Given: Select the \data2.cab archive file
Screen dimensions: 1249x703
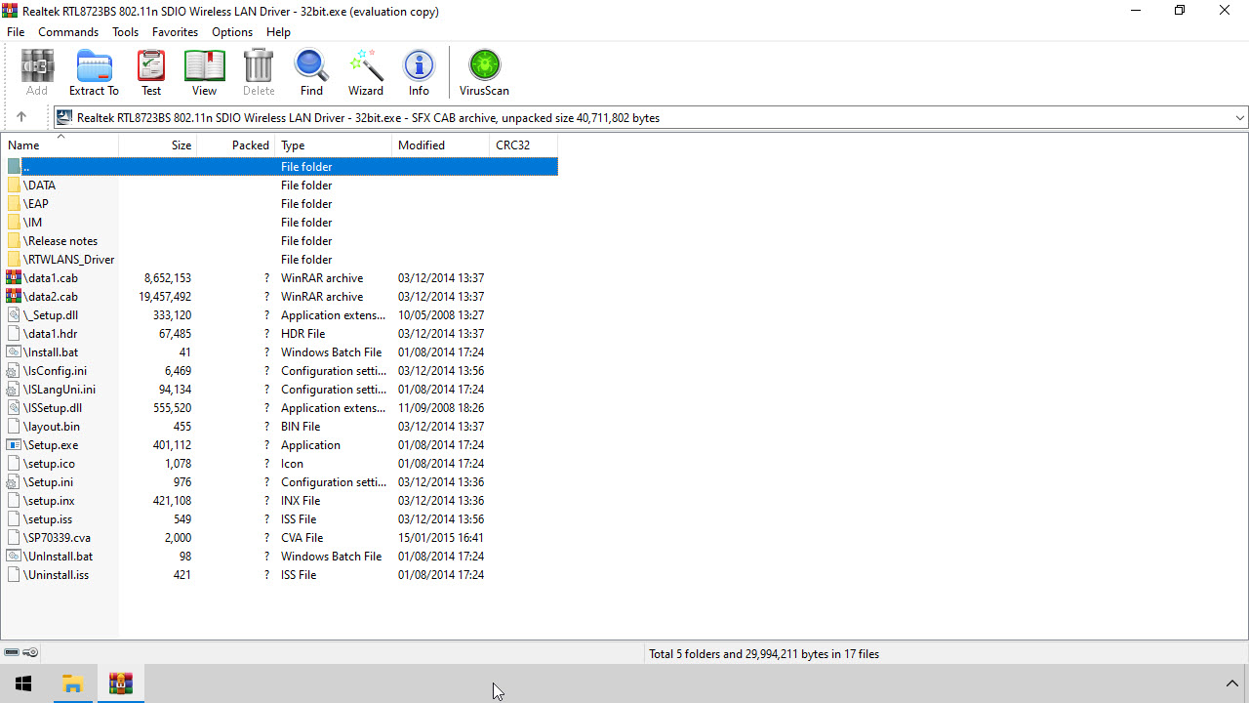Looking at the screenshot, I should 51,297.
